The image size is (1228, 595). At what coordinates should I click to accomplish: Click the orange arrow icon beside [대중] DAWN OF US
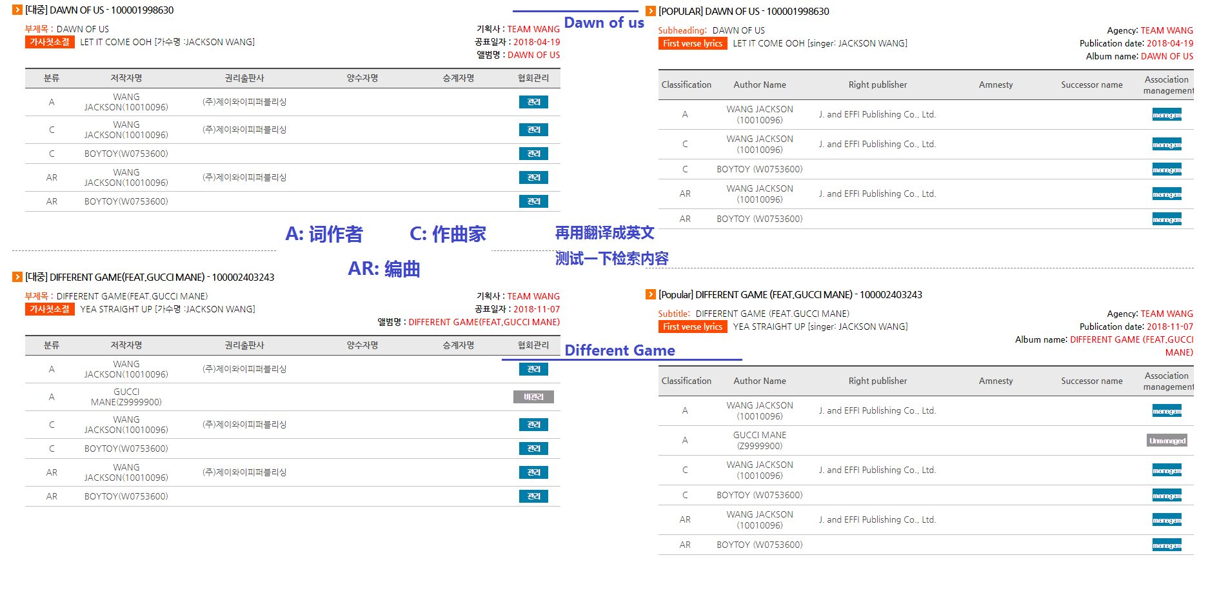coord(16,10)
